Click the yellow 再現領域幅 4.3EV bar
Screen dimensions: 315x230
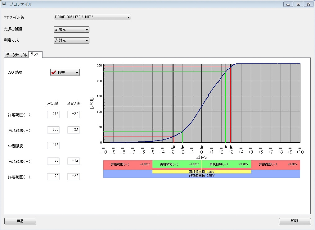pos(202,172)
